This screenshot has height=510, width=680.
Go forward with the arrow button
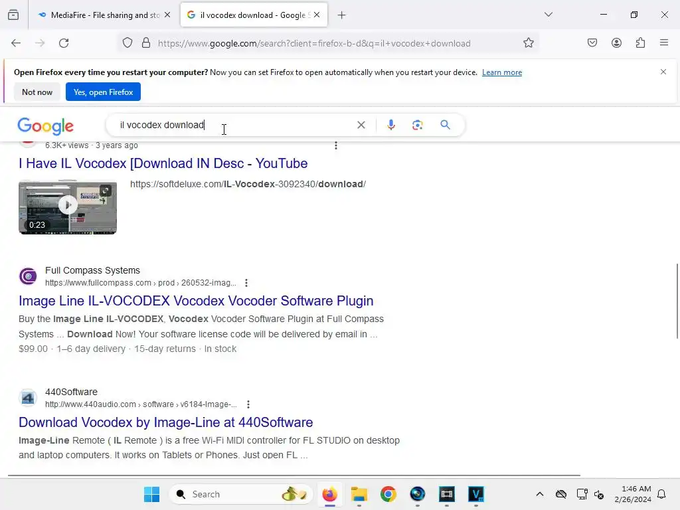40,43
